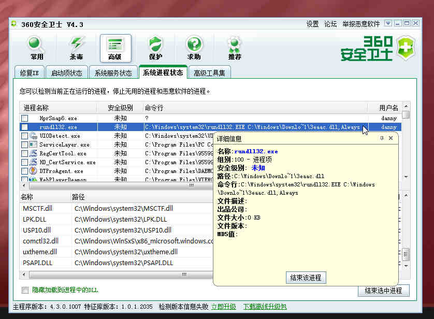Switch to the 修复IE tab
The width and height of the screenshot is (434, 319).
coord(30,72)
